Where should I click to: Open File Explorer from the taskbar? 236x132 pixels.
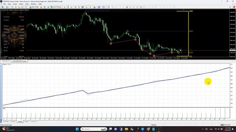click(126, 129)
